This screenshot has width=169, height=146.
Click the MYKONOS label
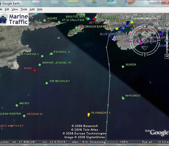click(133, 95)
